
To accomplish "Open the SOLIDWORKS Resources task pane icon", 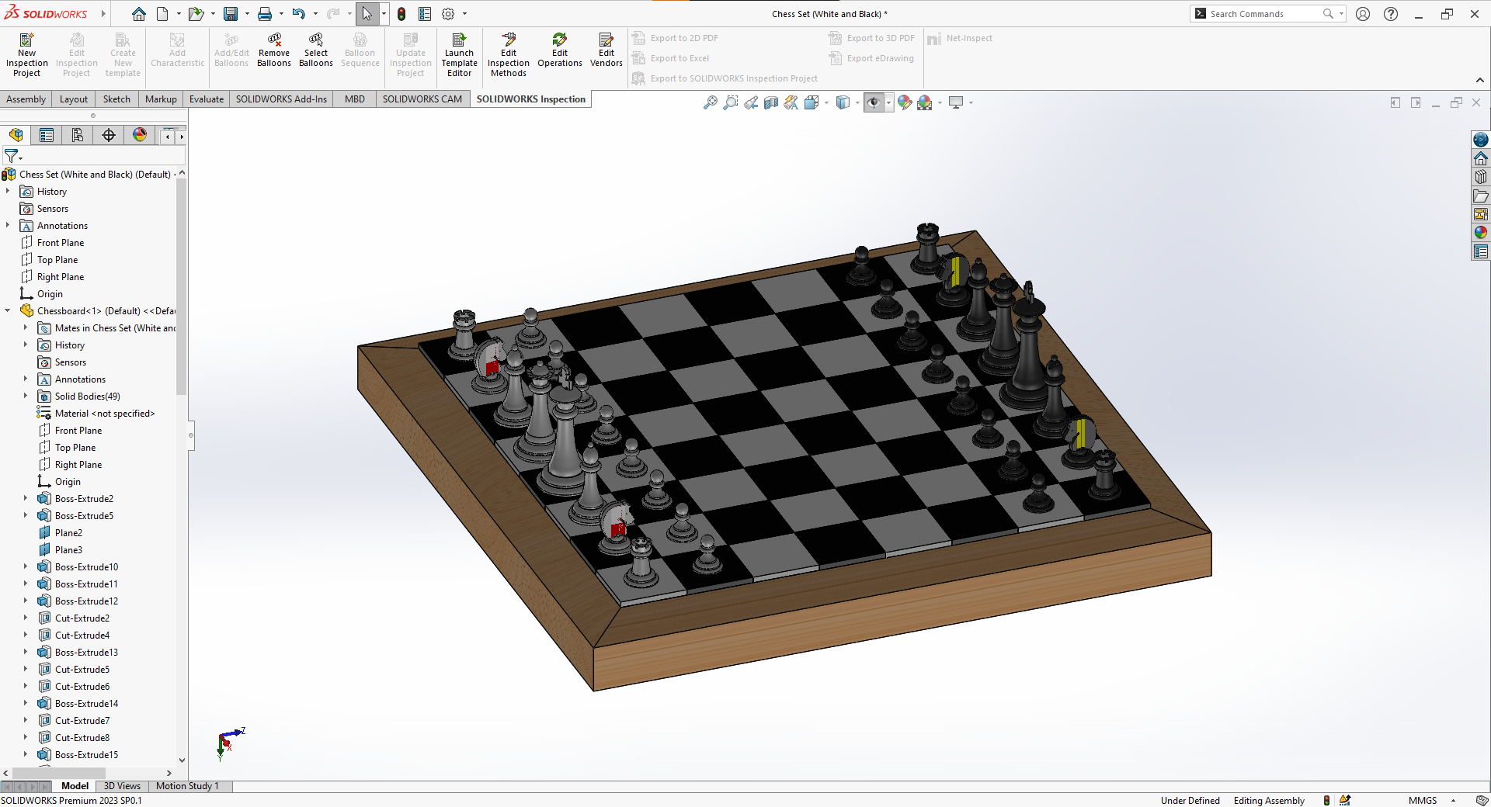I will pyautogui.click(x=1481, y=158).
